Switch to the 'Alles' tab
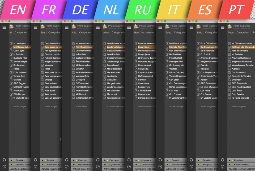Screen dimensions: 255x171 106,32
